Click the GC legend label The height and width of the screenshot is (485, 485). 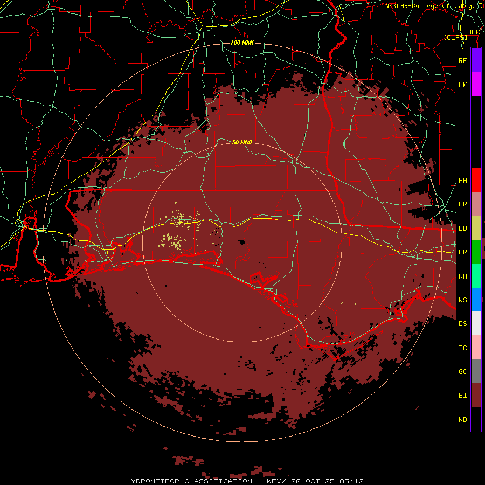[462, 372]
